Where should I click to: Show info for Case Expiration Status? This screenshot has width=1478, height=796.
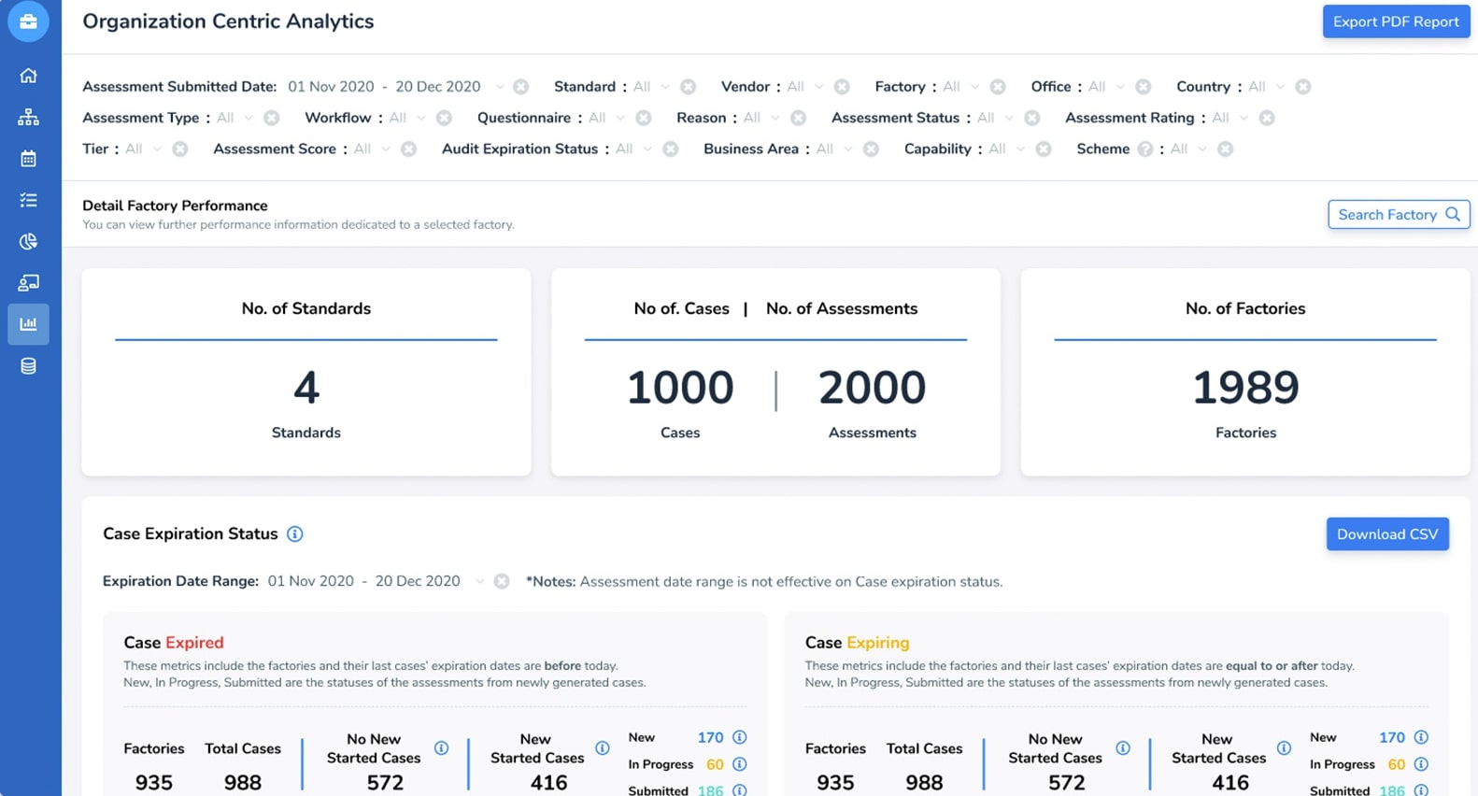(x=295, y=534)
